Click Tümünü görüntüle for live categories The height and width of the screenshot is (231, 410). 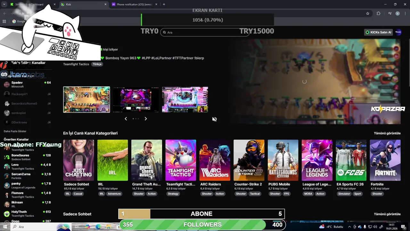pyautogui.click(x=387, y=133)
